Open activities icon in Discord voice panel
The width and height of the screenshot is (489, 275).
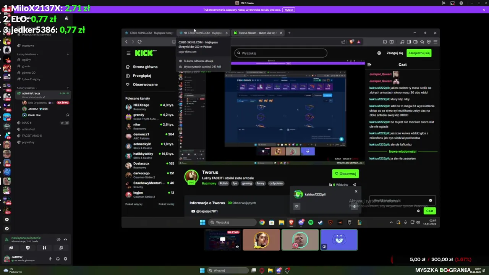tap(44, 248)
